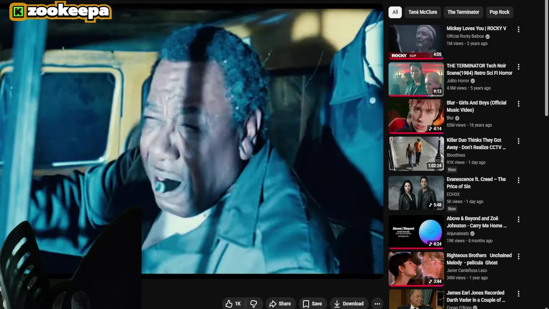The height and width of the screenshot is (309, 549).
Task: Open title Killer Duo Thinks They Got Away
Action: tap(477, 144)
